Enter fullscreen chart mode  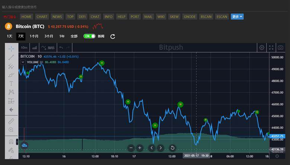271,47
